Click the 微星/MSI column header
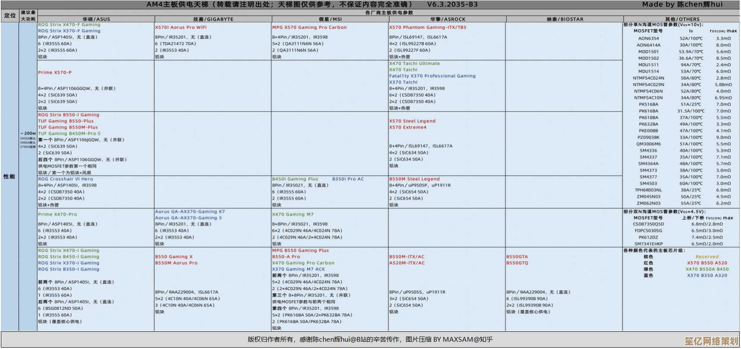 [330, 19]
